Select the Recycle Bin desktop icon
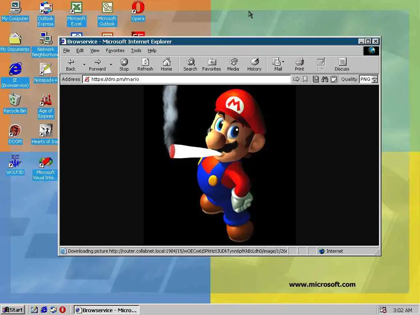 (x=15, y=104)
